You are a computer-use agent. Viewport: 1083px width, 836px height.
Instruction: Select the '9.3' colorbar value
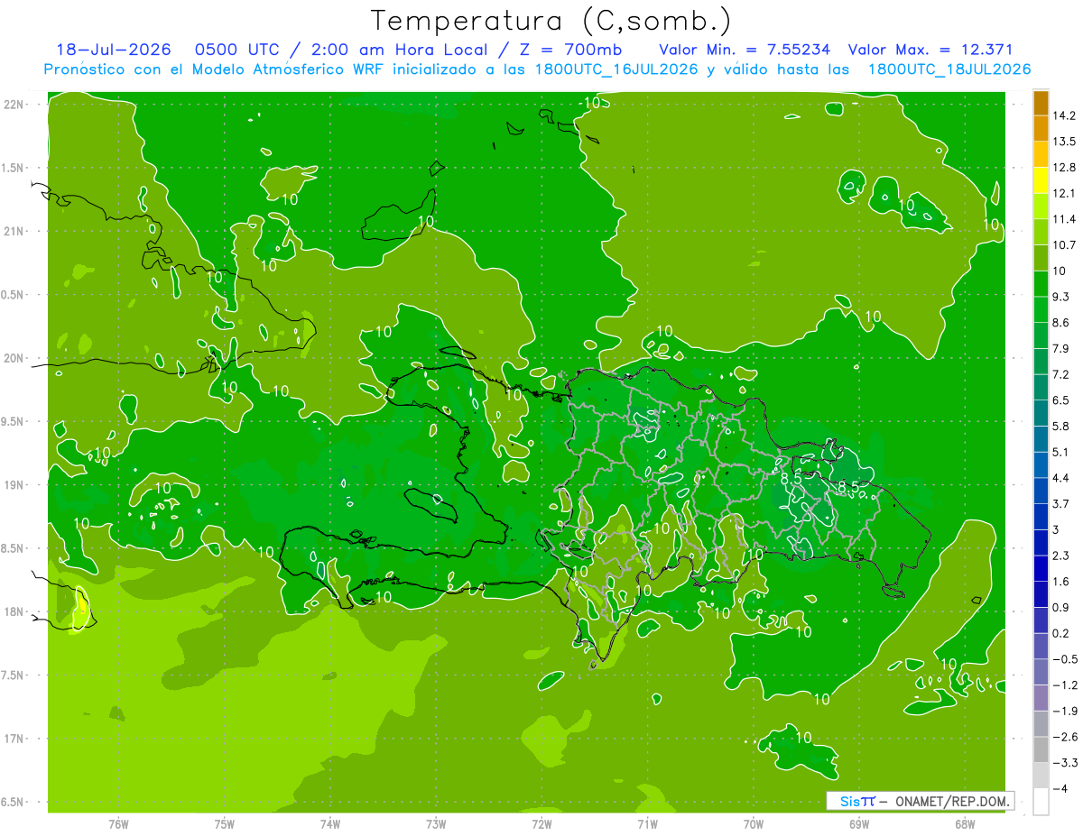1061,297
